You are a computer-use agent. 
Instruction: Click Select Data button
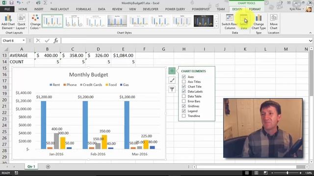coord(244,22)
